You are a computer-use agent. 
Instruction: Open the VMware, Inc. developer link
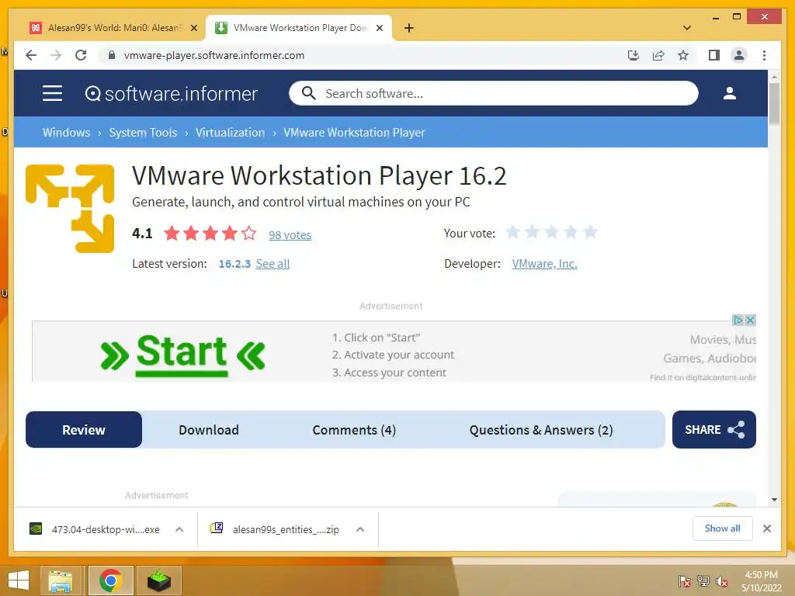(544, 264)
